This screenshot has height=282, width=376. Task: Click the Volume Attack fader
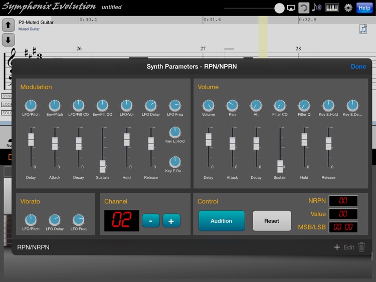coord(232,144)
